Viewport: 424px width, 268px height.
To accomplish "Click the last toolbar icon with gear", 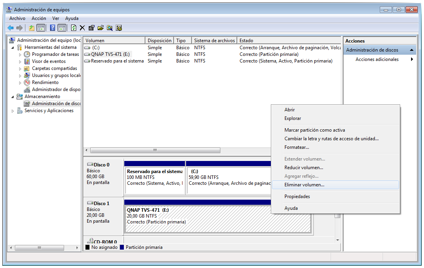I will (119, 28).
